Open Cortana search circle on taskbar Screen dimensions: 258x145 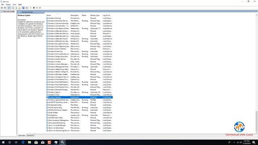tap(10, 142)
